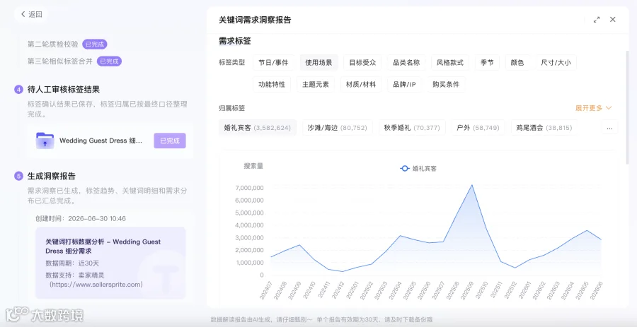Choose the 鸡尾酒会 tag chip
Viewport: 637px width, 327px height.
pos(544,128)
